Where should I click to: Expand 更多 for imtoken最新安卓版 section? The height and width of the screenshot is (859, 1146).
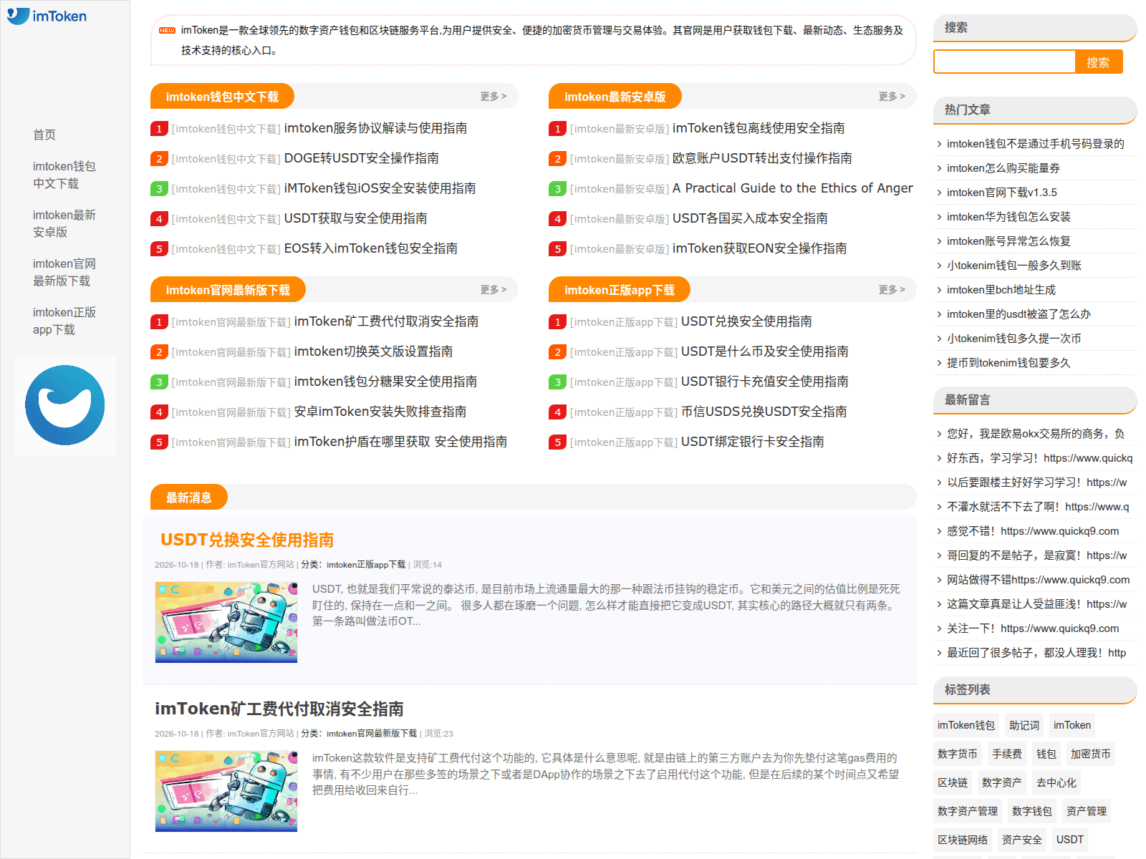pyautogui.click(x=892, y=96)
